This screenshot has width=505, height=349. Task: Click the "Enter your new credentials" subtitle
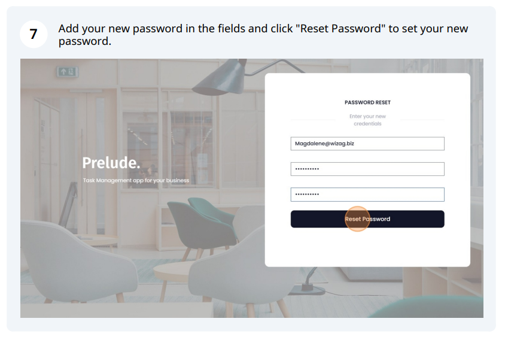point(367,120)
